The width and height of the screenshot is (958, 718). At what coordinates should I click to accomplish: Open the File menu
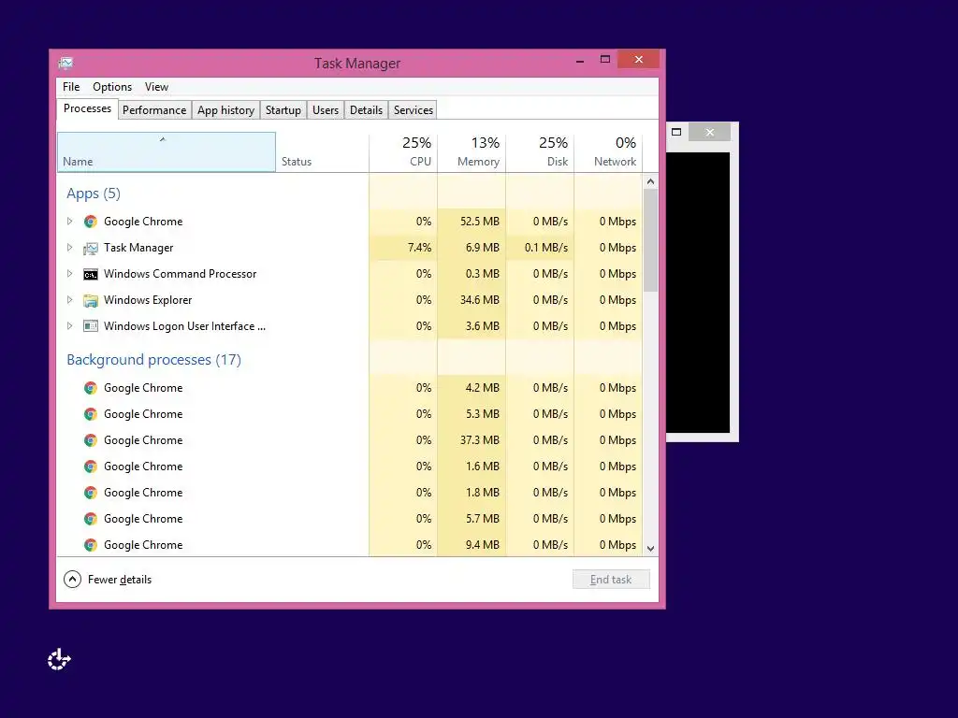[x=71, y=87]
